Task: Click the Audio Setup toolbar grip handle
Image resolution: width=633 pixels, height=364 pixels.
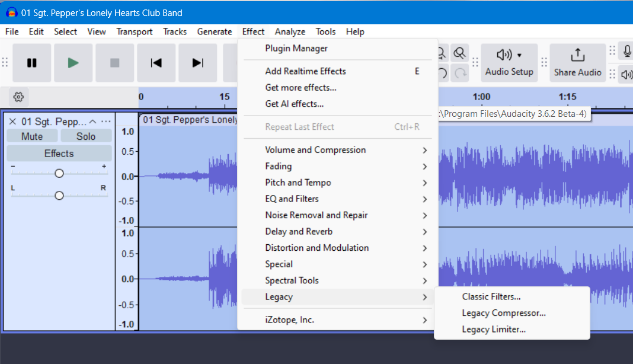Action: coord(475,63)
